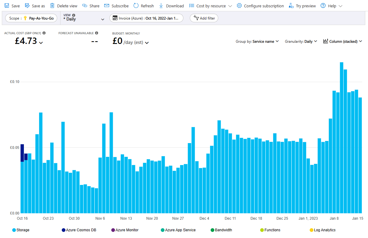Screen dimensions: 368x238
Task: Open the Cost by resource menu
Action: point(211,6)
